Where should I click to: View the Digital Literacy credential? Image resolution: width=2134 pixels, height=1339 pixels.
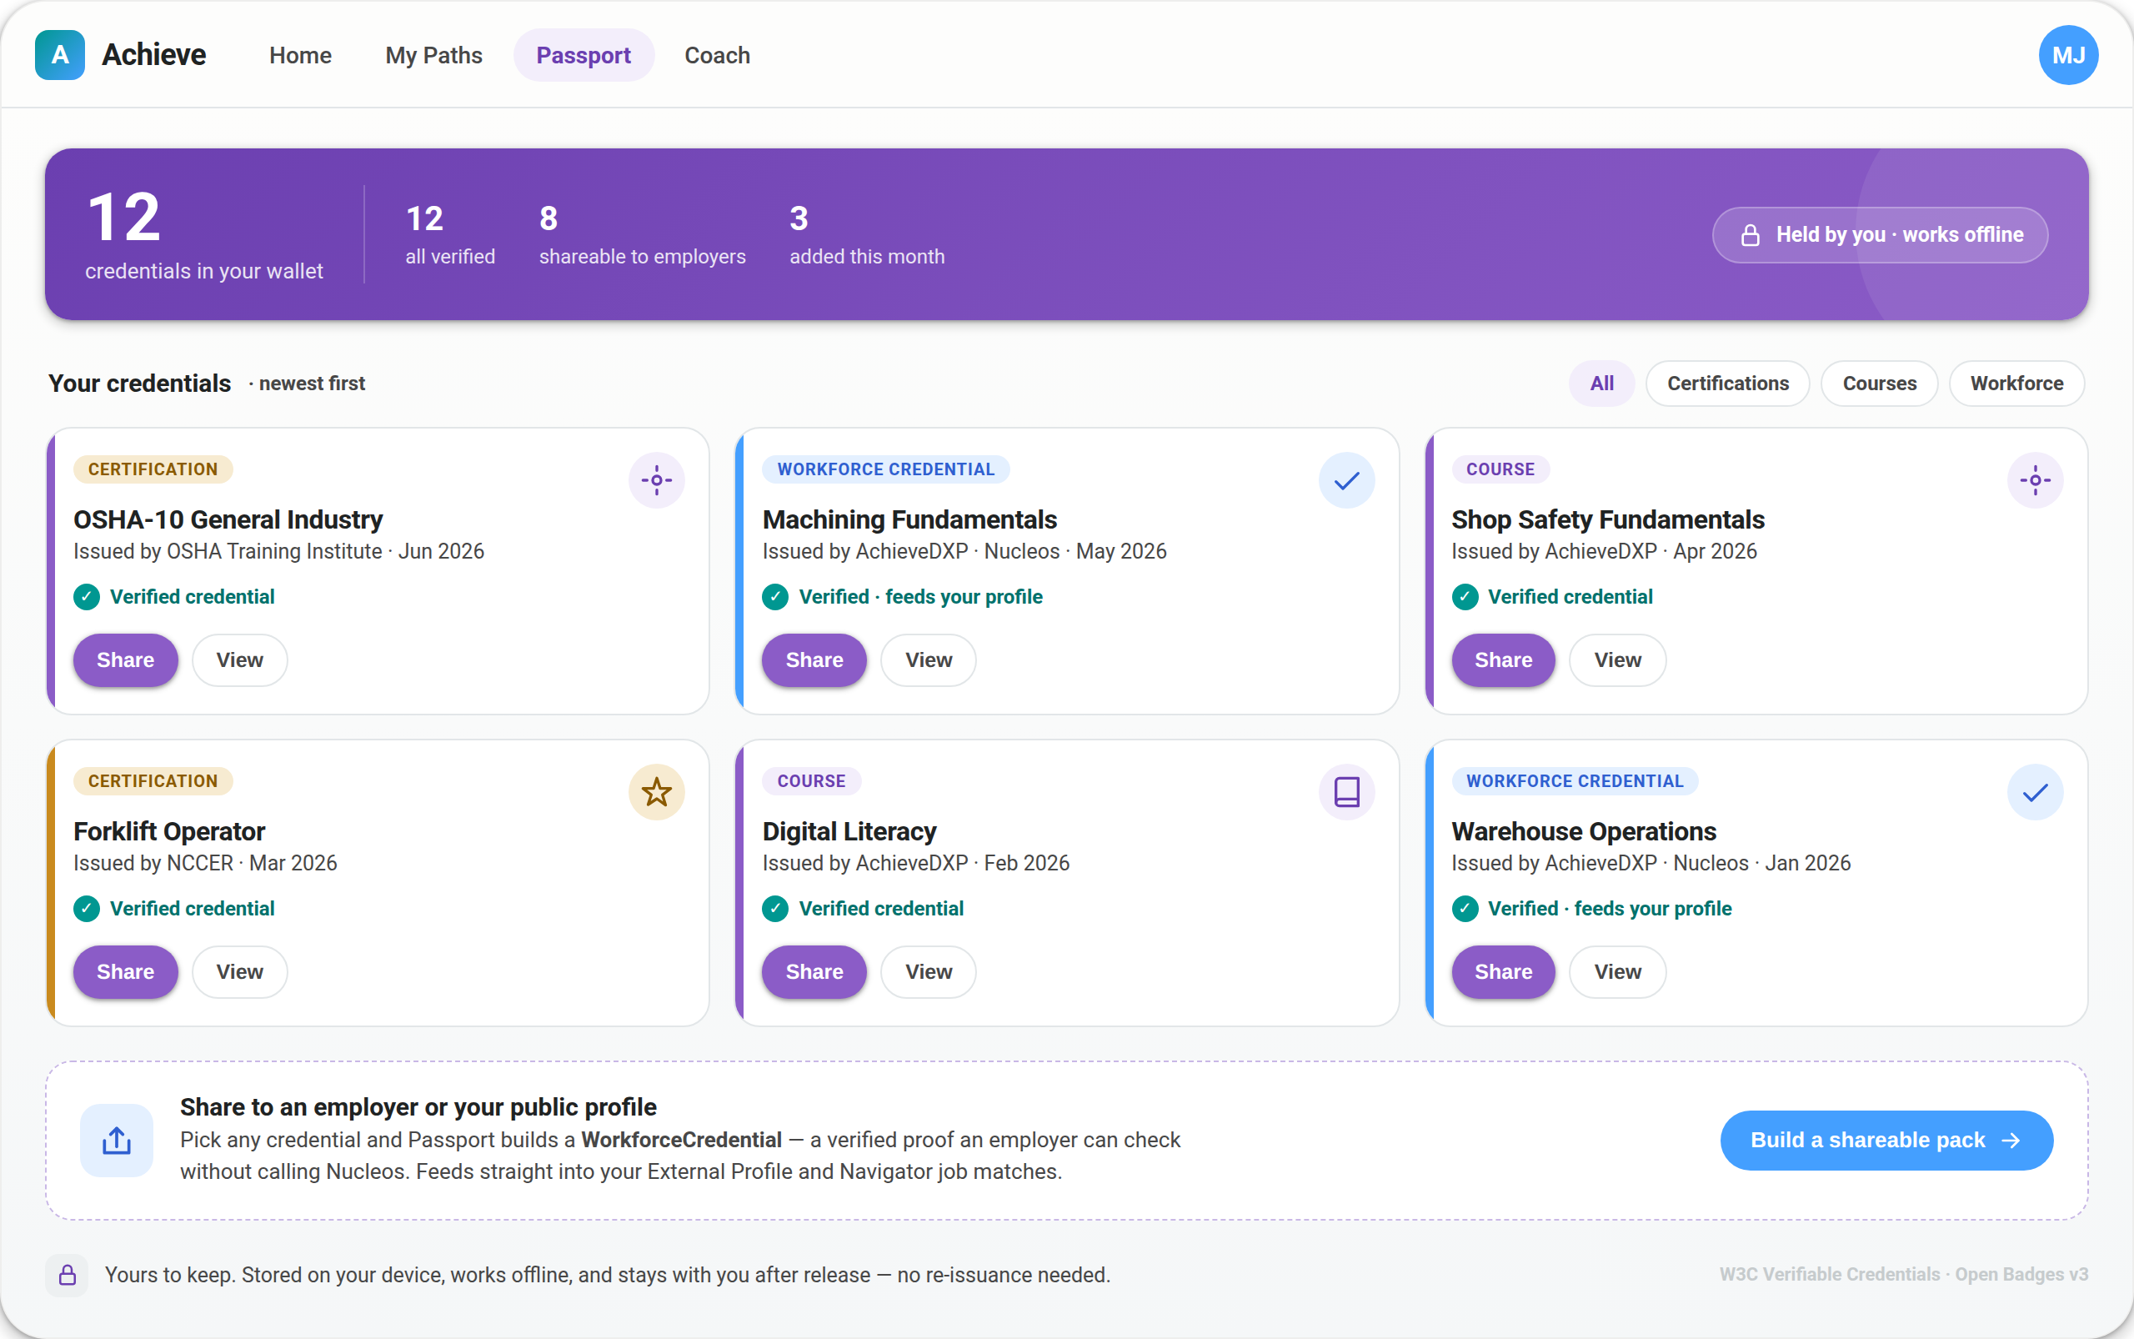point(928,971)
